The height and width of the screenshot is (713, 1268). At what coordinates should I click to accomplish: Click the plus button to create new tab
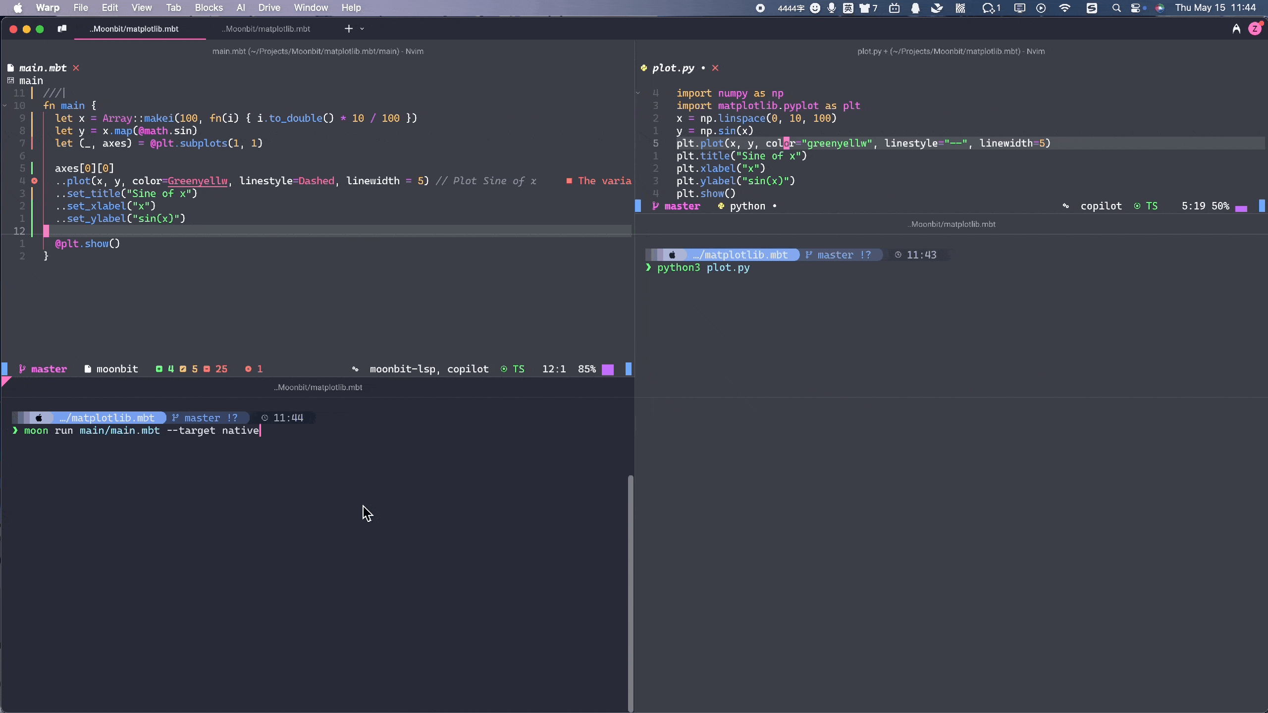coord(348,29)
